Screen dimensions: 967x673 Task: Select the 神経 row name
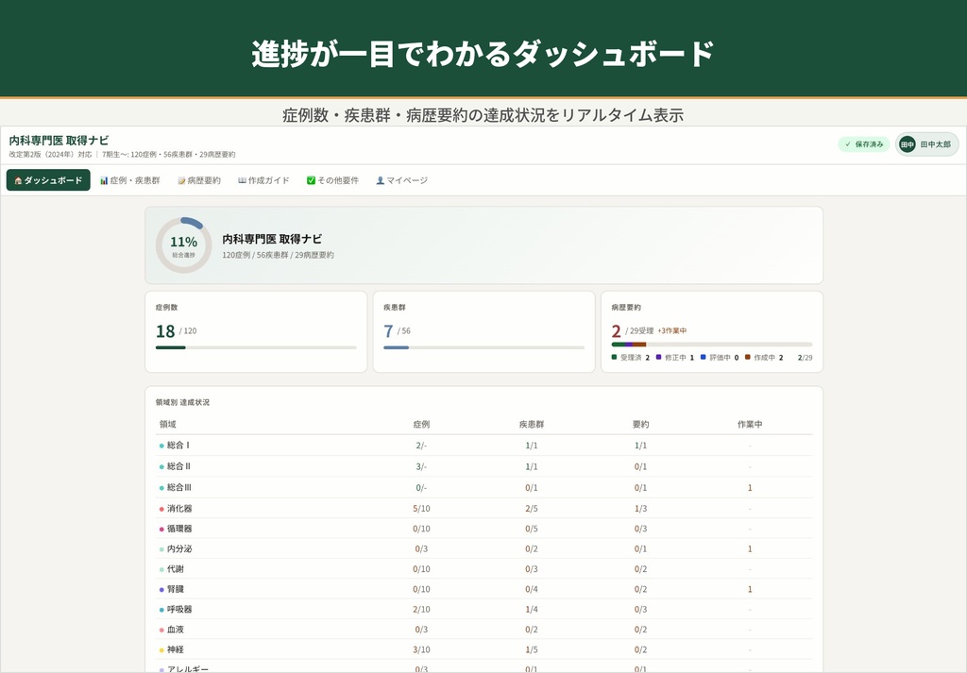click(175, 649)
